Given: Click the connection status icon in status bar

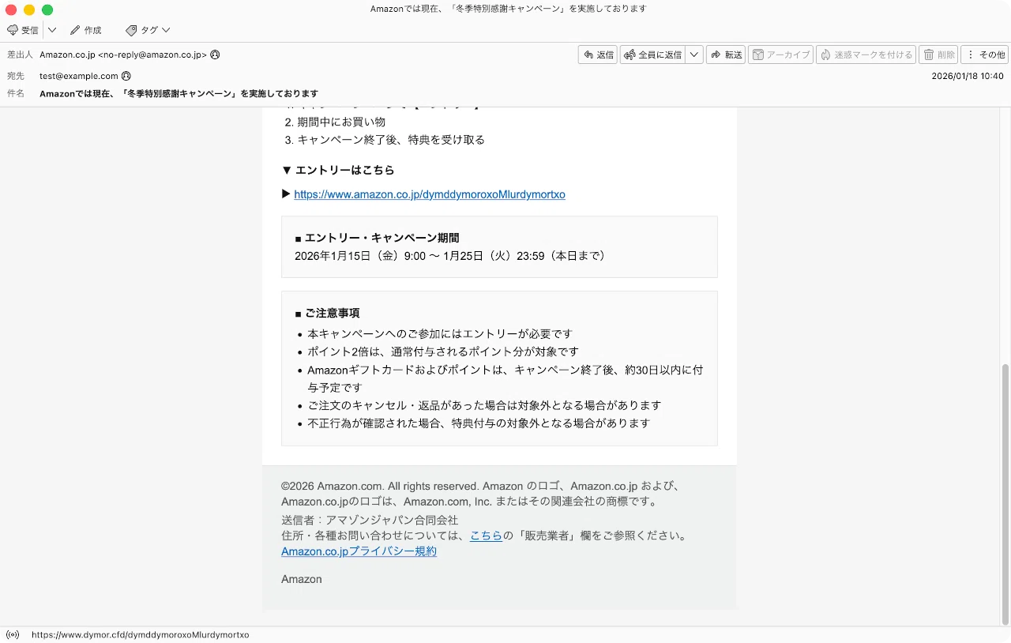Looking at the screenshot, I should (13, 634).
